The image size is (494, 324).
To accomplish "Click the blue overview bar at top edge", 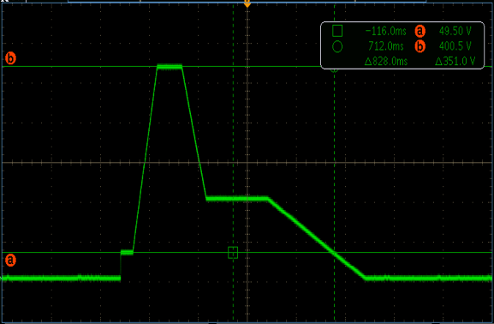I will [x=247, y=1].
